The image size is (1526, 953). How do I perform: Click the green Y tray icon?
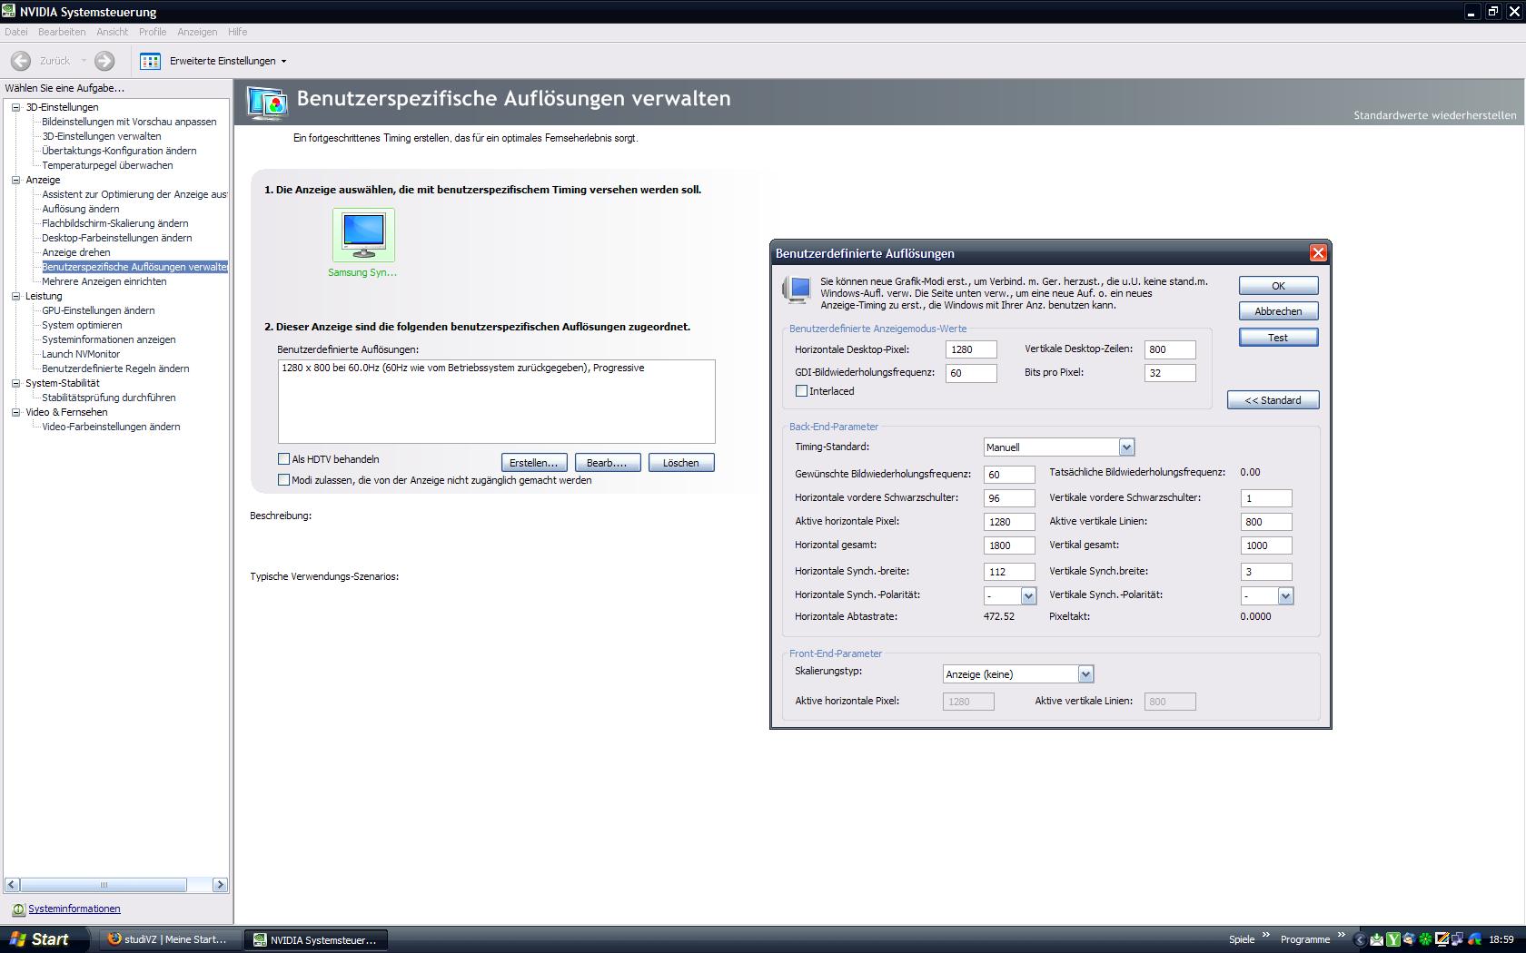click(x=1393, y=939)
